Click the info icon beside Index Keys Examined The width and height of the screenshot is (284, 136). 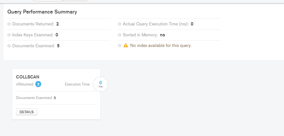9,35
